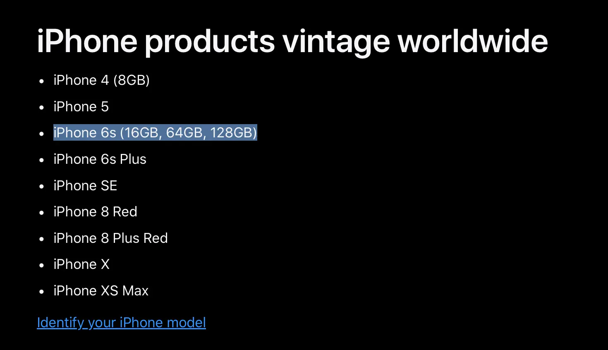Click the bullet point next to iPhone 5
608x350 pixels.
41,108
